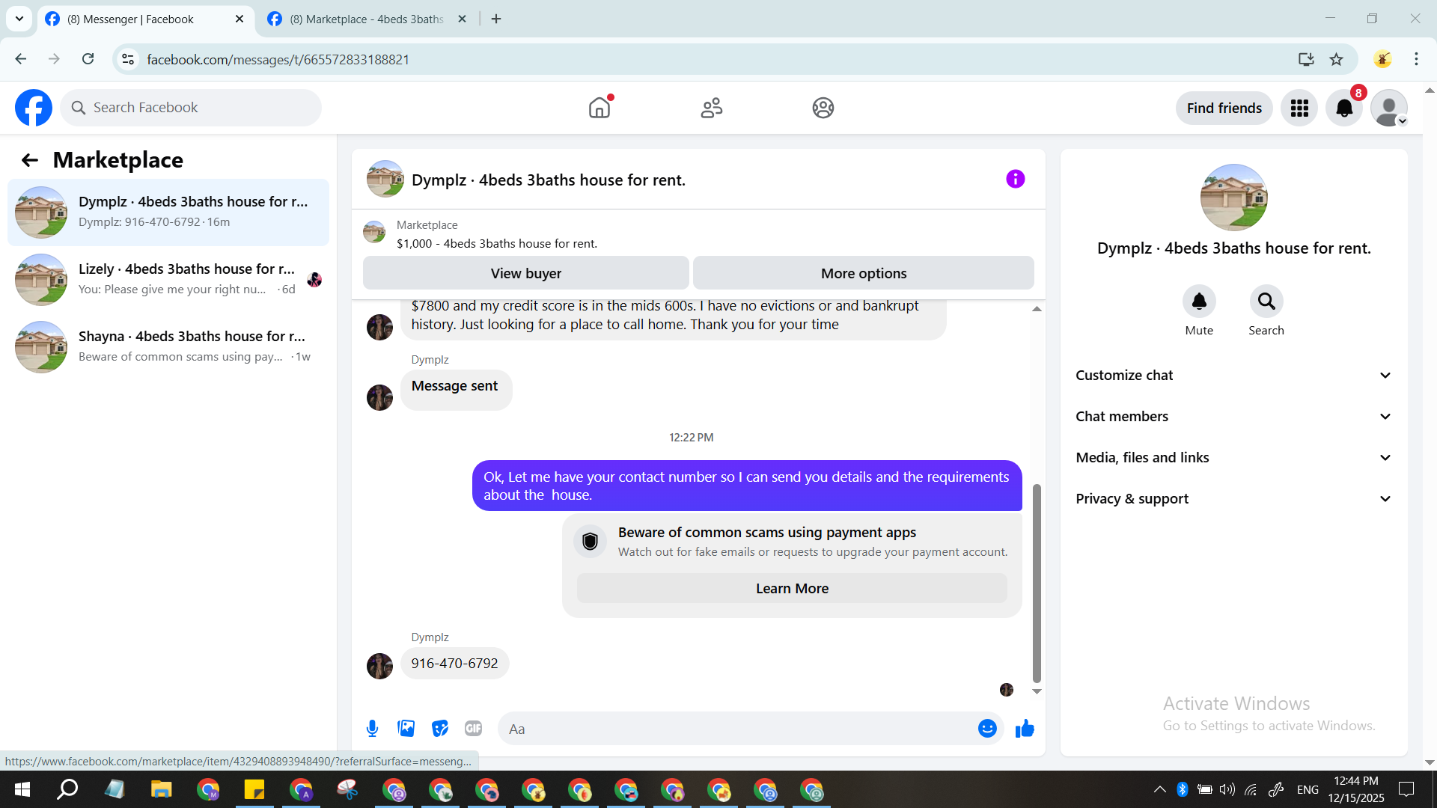Expand Media, files and links section
Screen dimensions: 1437x808
(1234, 458)
